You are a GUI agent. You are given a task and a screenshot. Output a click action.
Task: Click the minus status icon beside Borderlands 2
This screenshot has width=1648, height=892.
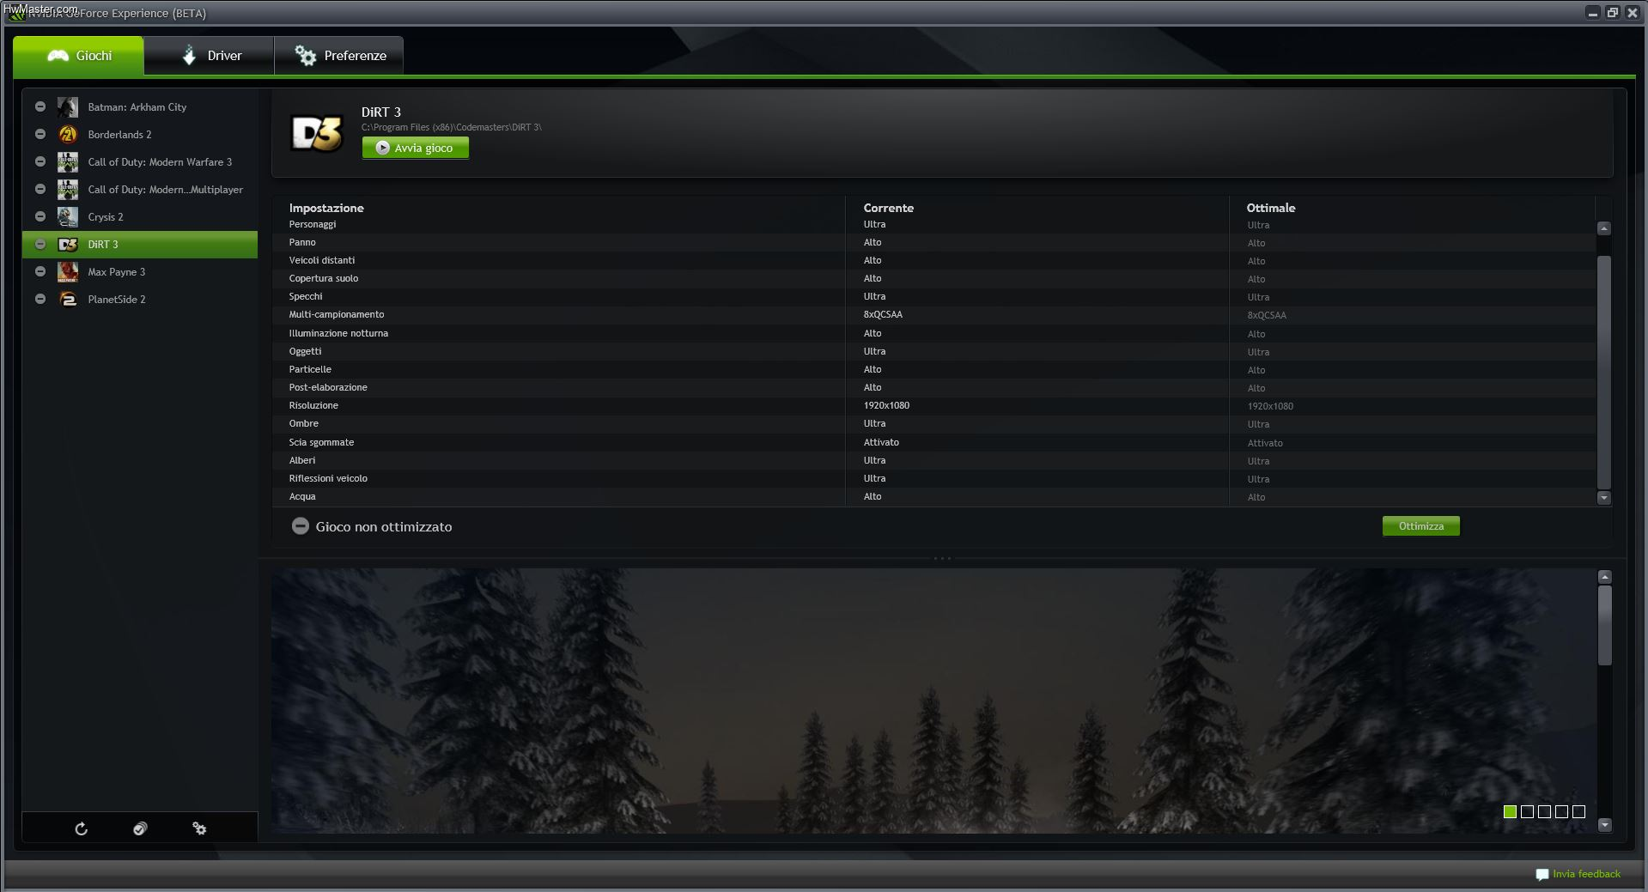click(x=40, y=135)
